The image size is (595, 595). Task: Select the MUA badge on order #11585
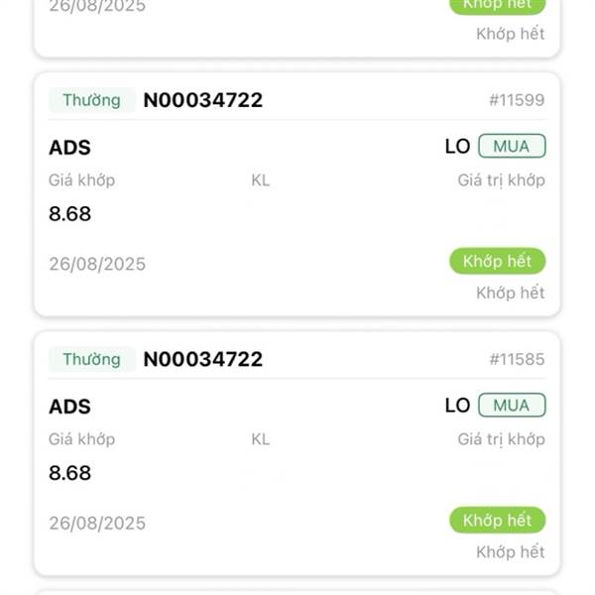point(512,406)
